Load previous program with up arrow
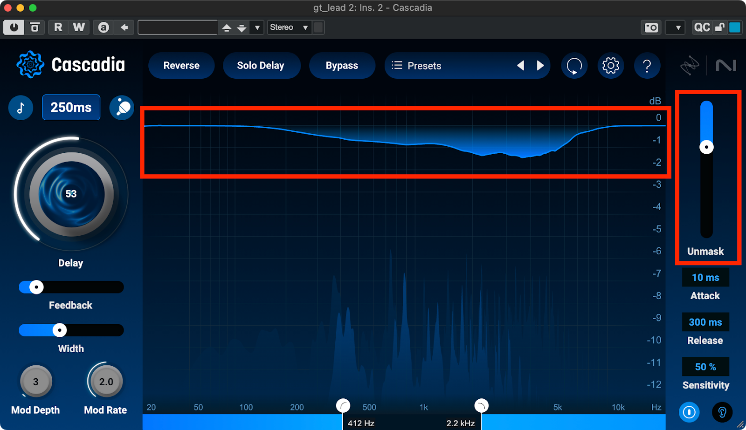 click(x=227, y=28)
